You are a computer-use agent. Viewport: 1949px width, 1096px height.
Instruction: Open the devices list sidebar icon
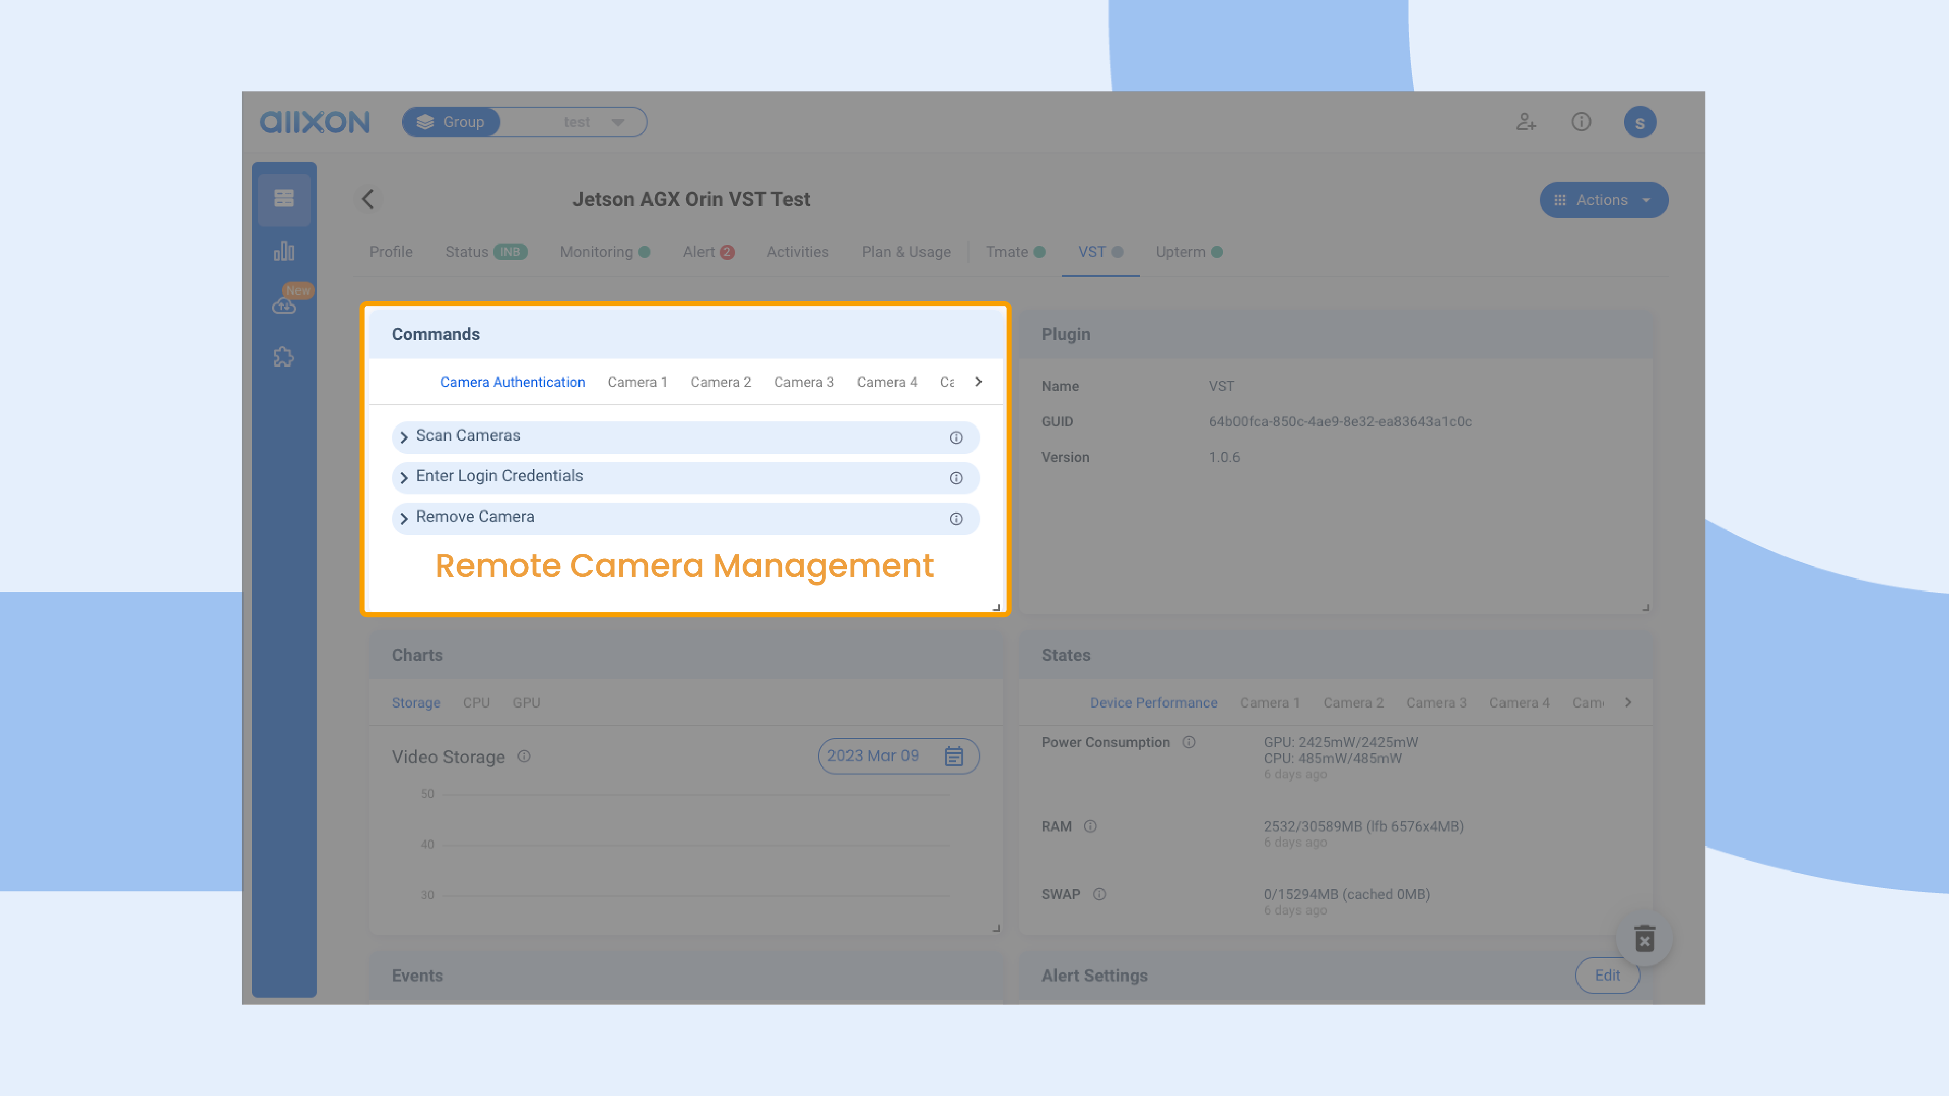(284, 199)
